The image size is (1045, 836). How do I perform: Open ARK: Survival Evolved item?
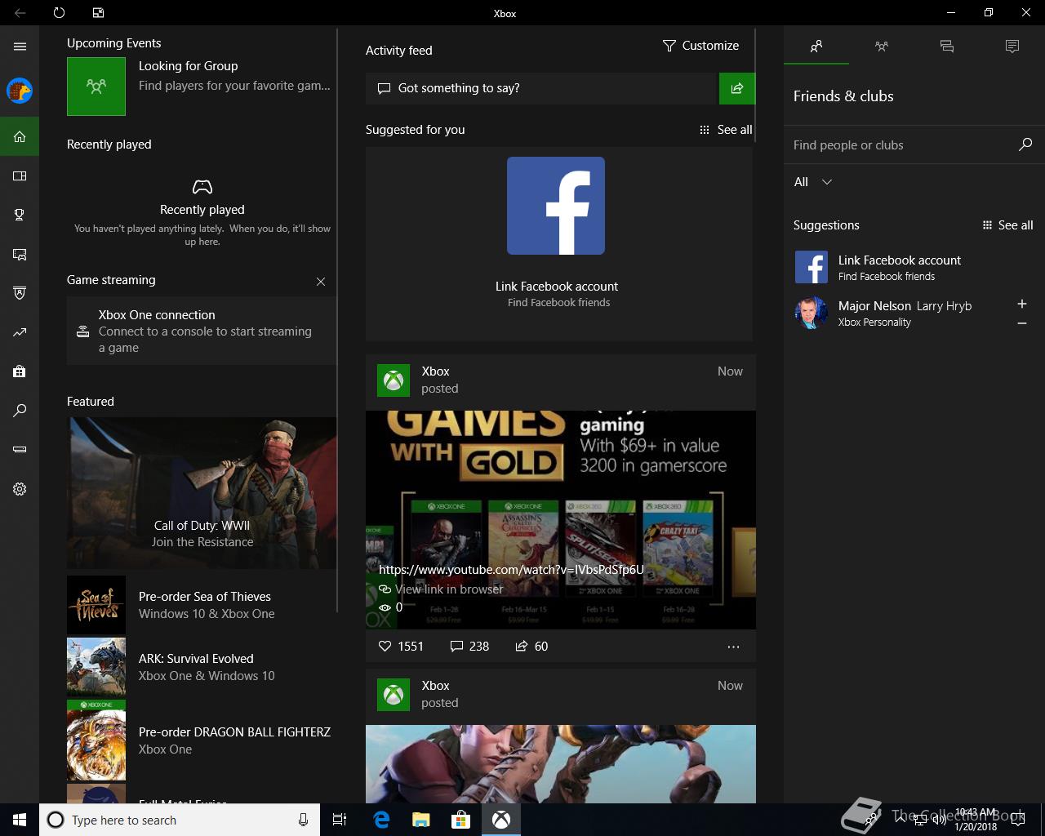(x=202, y=667)
